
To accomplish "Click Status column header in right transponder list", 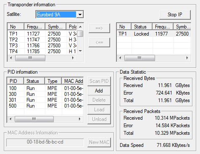I will point(142,26).
